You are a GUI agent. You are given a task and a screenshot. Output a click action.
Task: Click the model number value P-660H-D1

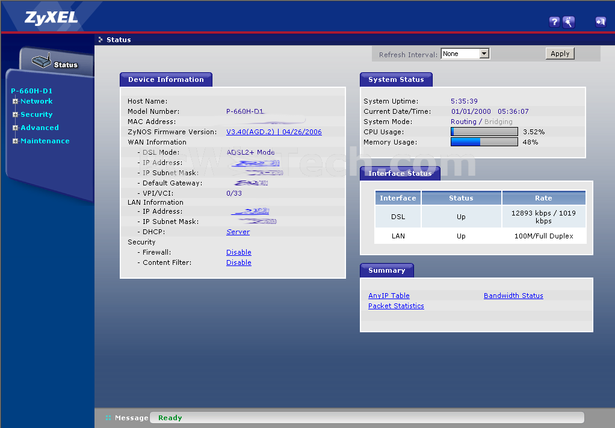[x=245, y=111]
